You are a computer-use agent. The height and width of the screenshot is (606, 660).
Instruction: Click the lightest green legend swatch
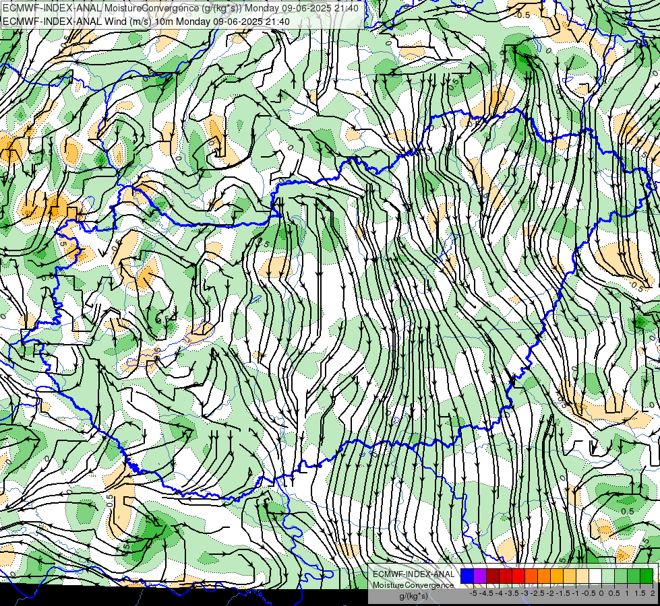pos(608,576)
